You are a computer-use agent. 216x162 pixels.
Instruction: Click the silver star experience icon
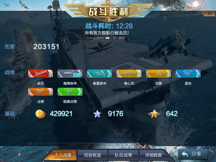click(x=97, y=114)
